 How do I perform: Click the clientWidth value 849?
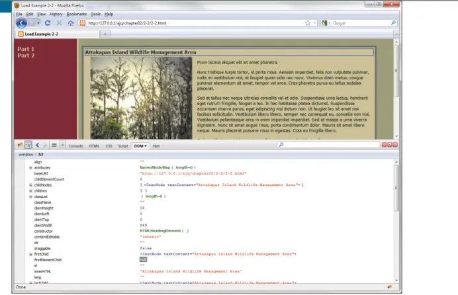click(144, 226)
